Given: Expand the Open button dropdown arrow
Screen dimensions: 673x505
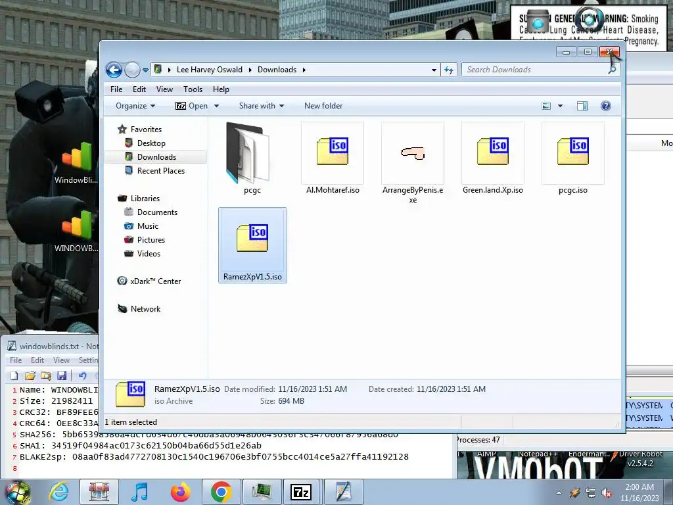Looking at the screenshot, I should [216, 106].
